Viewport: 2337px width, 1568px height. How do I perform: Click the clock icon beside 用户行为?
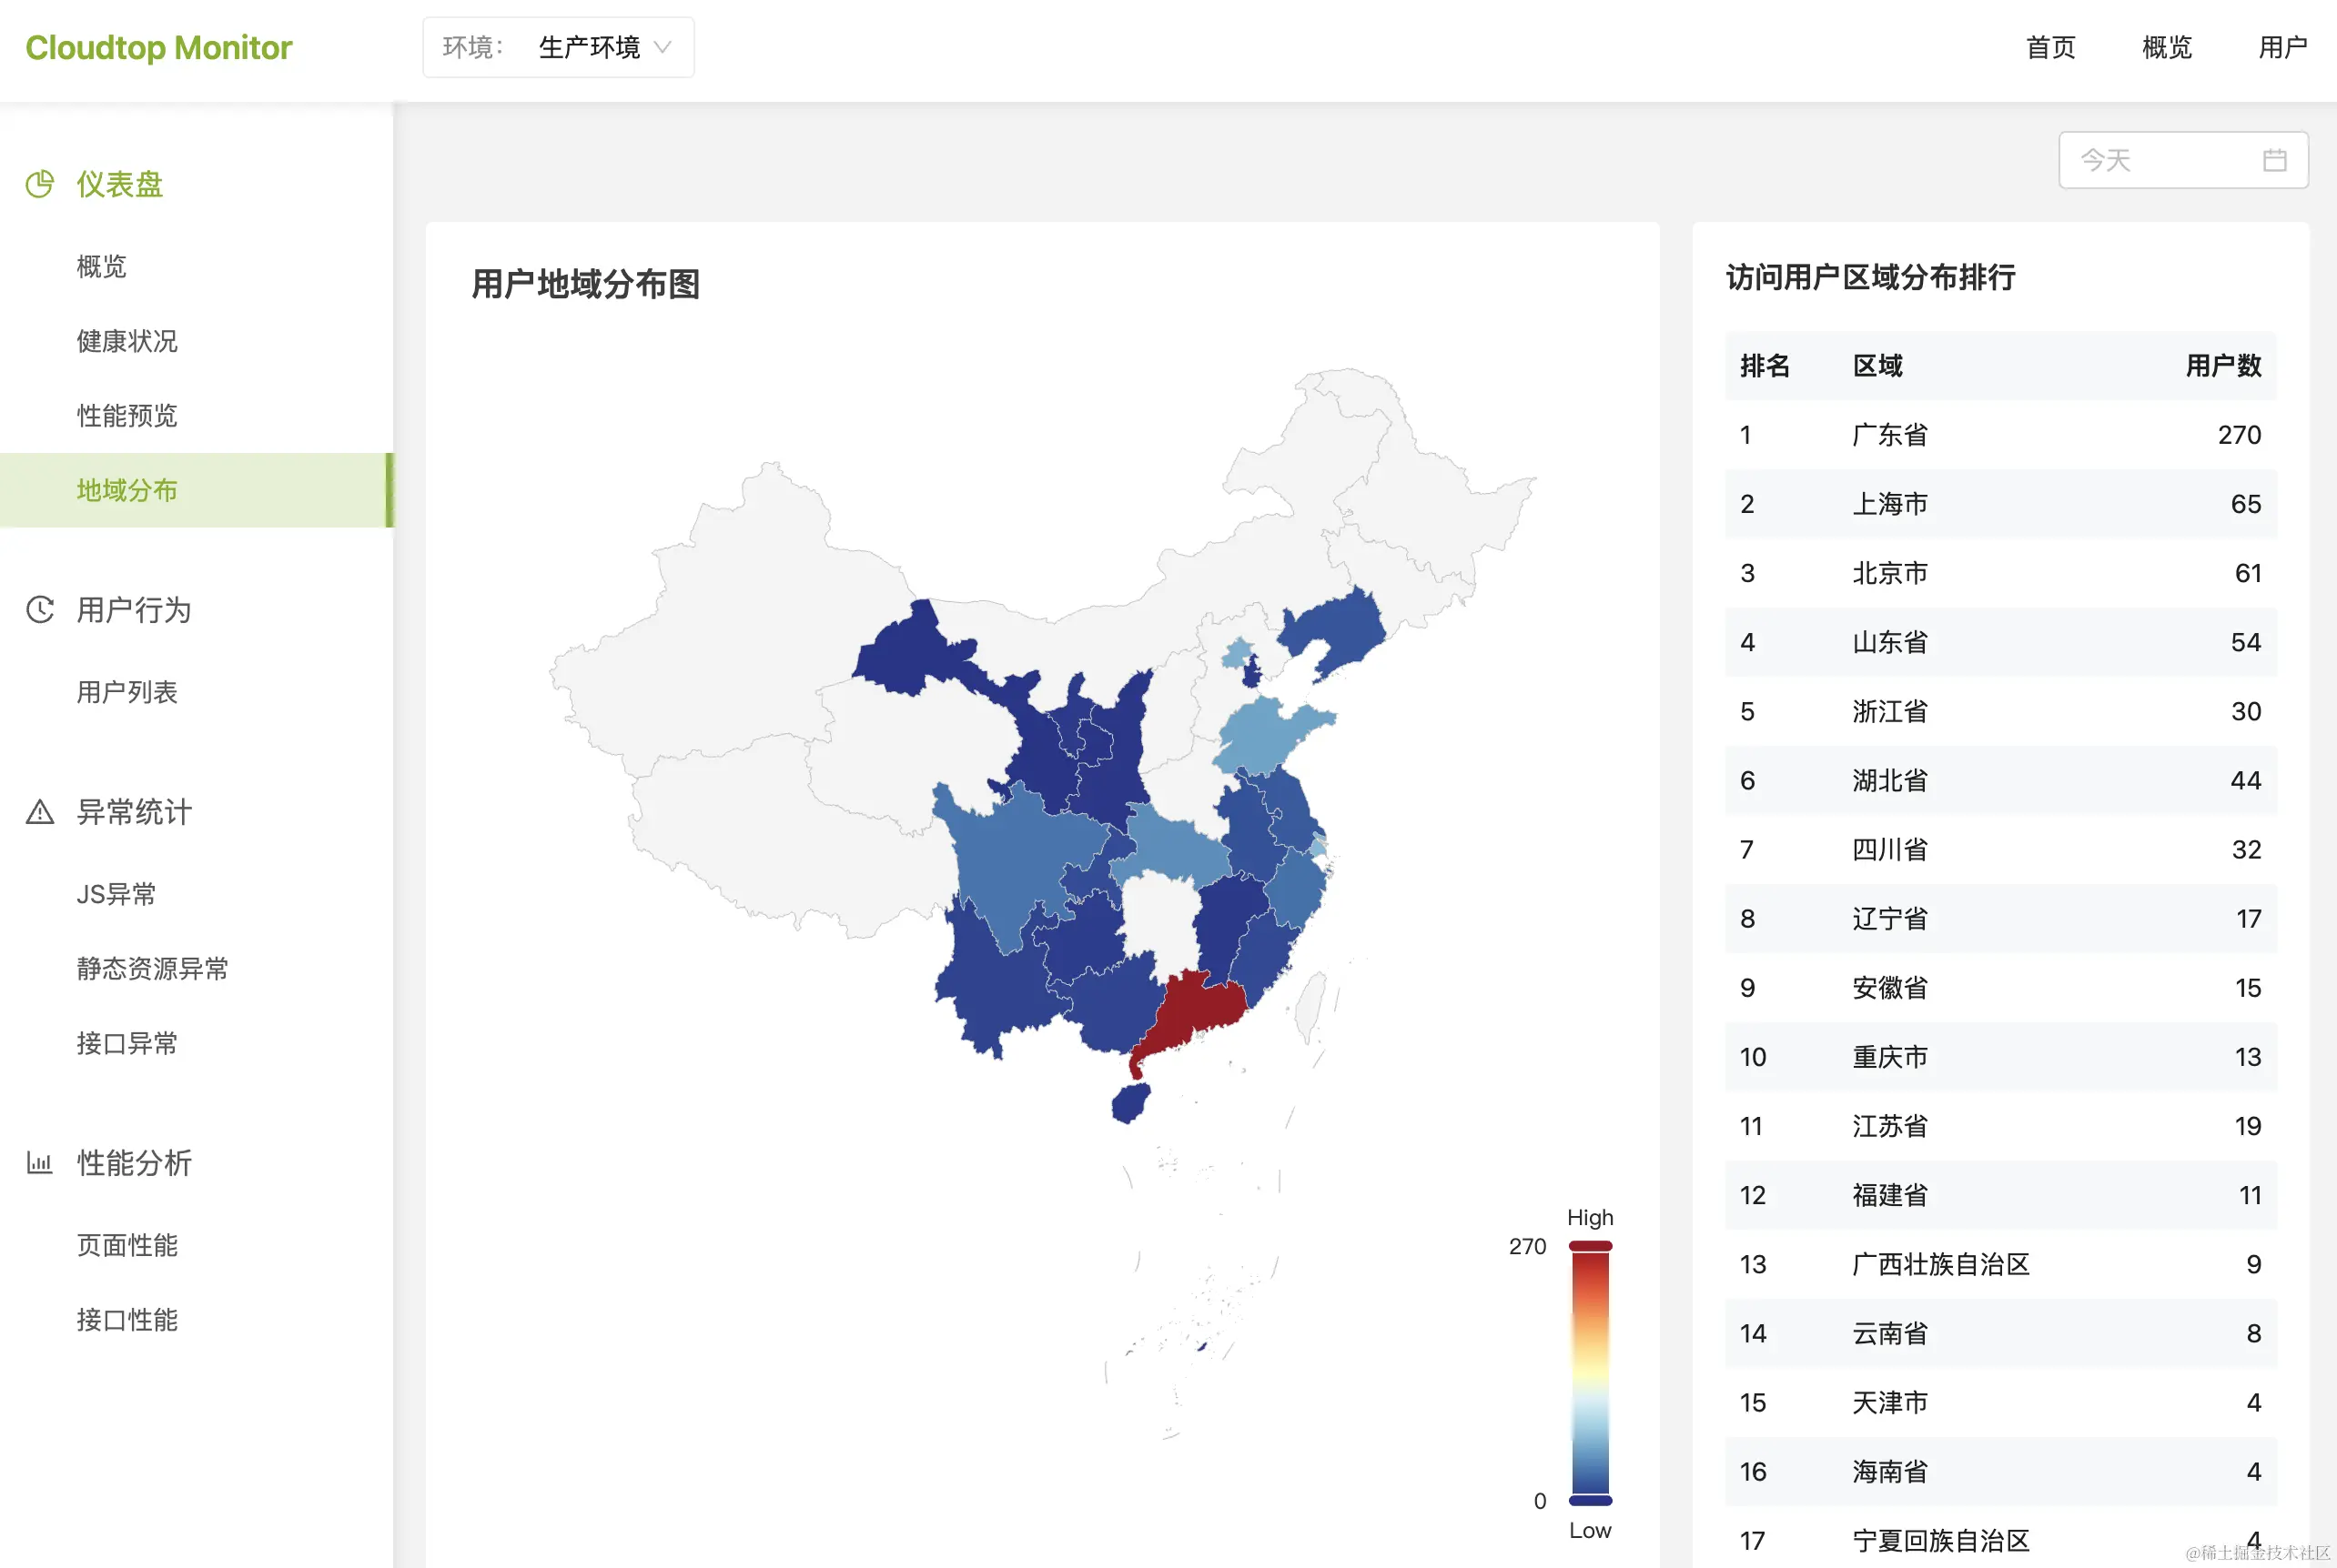pyautogui.click(x=40, y=609)
